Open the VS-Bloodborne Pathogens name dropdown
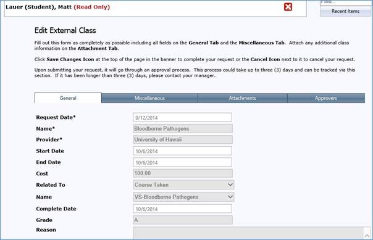The width and height of the screenshot is (373, 240). pyautogui.click(x=183, y=197)
